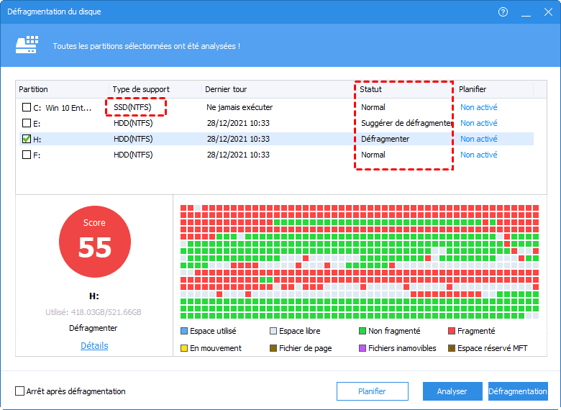The image size is (561, 410).
Task: Click HDD(NTFS) in the E: row
Action: click(133, 123)
